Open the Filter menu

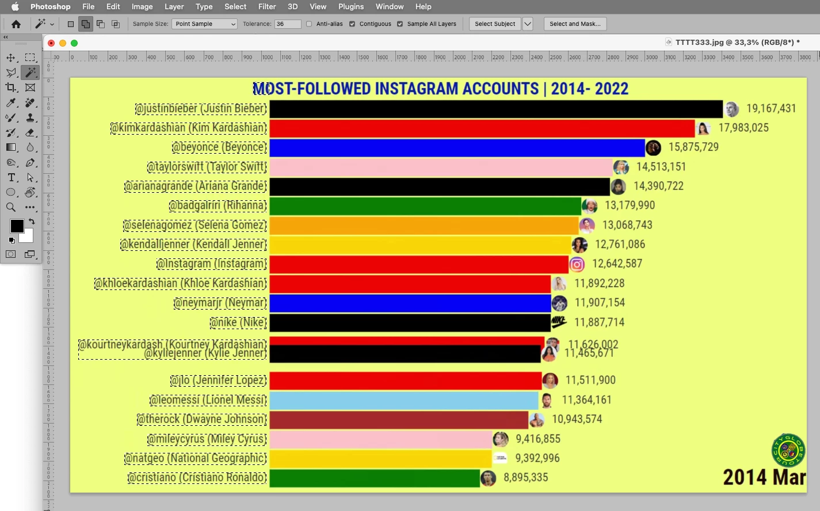[267, 7]
